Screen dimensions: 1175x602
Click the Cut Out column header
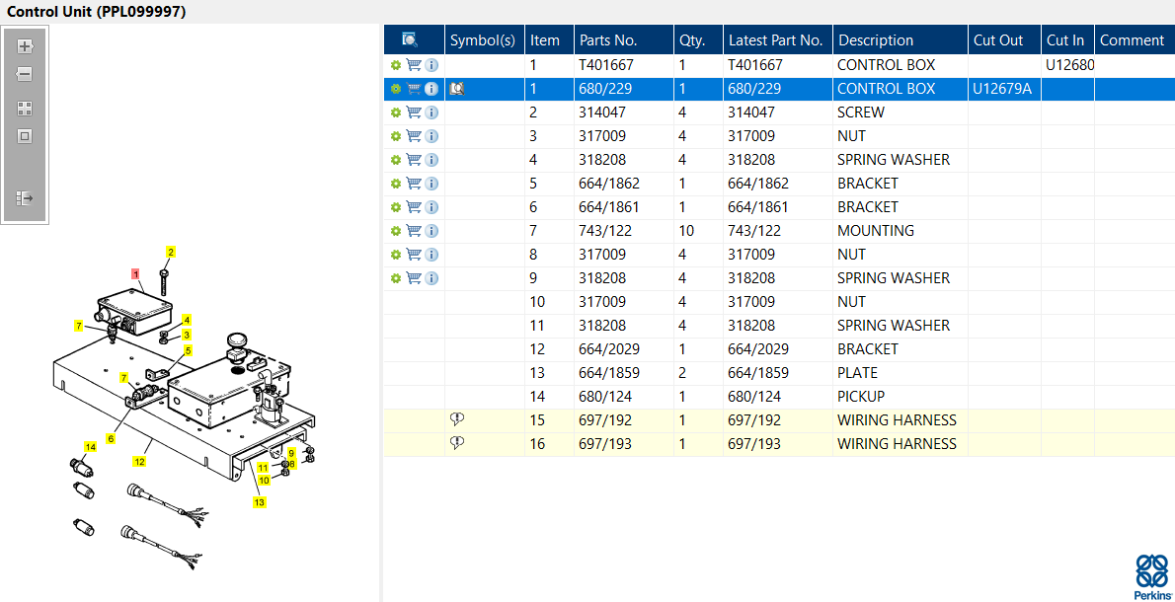(997, 39)
